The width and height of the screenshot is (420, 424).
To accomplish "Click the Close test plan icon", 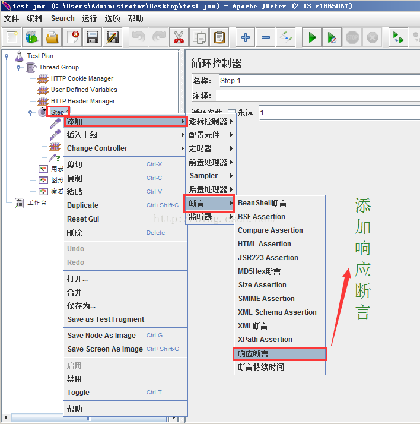I will [x=72, y=37].
